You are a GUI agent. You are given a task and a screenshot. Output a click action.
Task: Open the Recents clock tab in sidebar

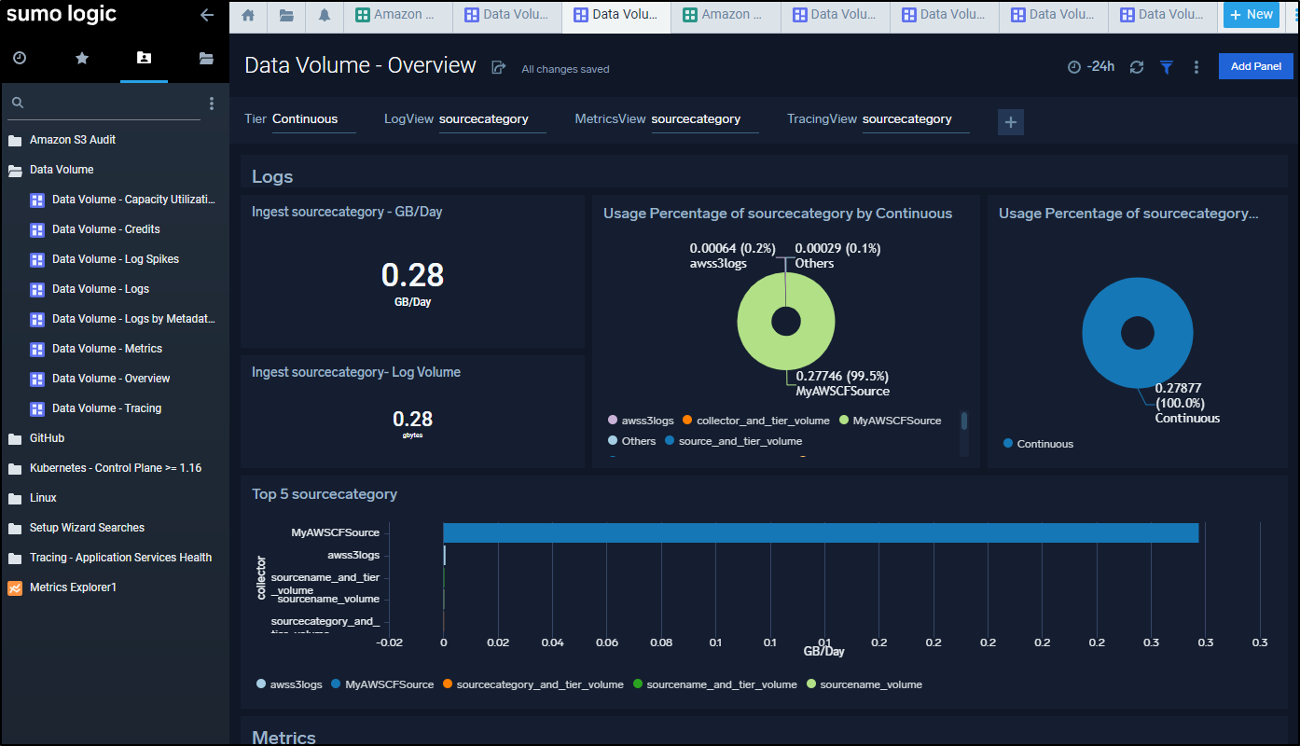[x=20, y=58]
